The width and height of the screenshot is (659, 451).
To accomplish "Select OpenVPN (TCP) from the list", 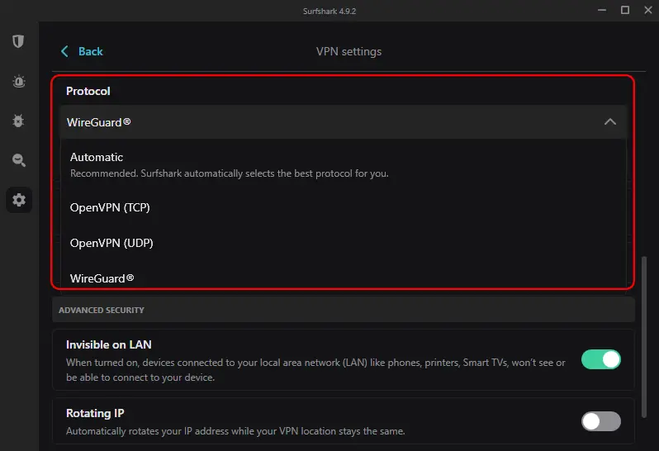I will (x=344, y=207).
